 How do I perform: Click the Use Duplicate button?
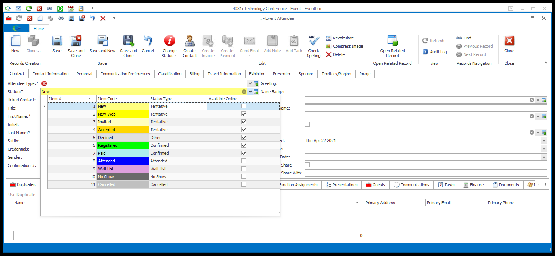coord(22,195)
